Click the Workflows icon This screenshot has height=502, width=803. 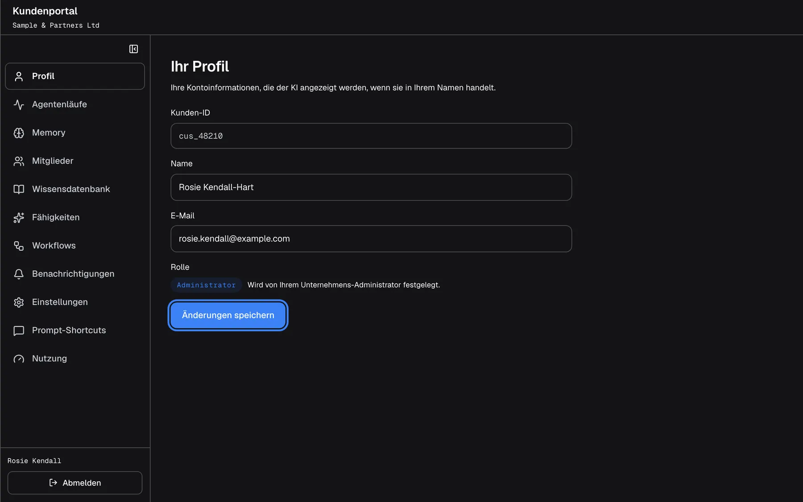(19, 246)
